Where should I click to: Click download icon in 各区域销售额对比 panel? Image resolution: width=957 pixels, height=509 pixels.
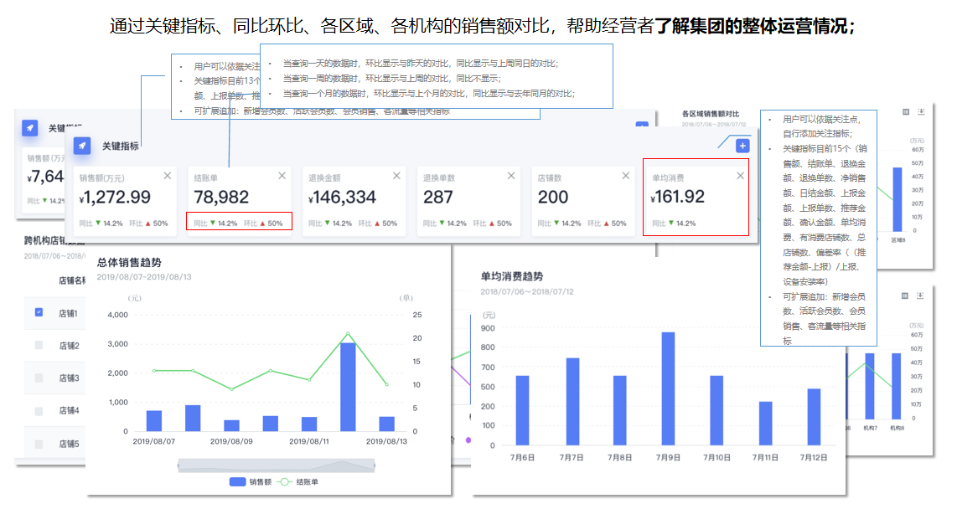tap(921, 111)
